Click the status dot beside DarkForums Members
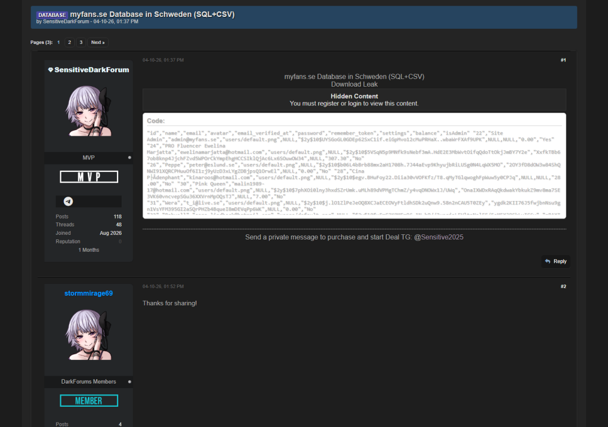The height and width of the screenshot is (427, 608). (129, 381)
